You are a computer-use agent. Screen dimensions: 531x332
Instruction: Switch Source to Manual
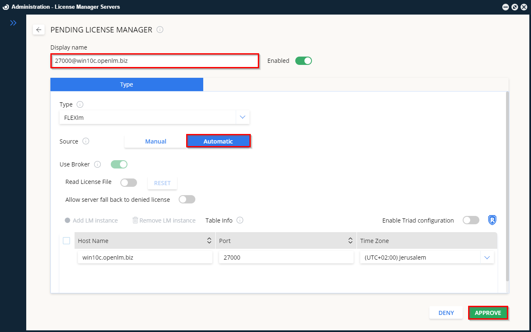point(156,141)
